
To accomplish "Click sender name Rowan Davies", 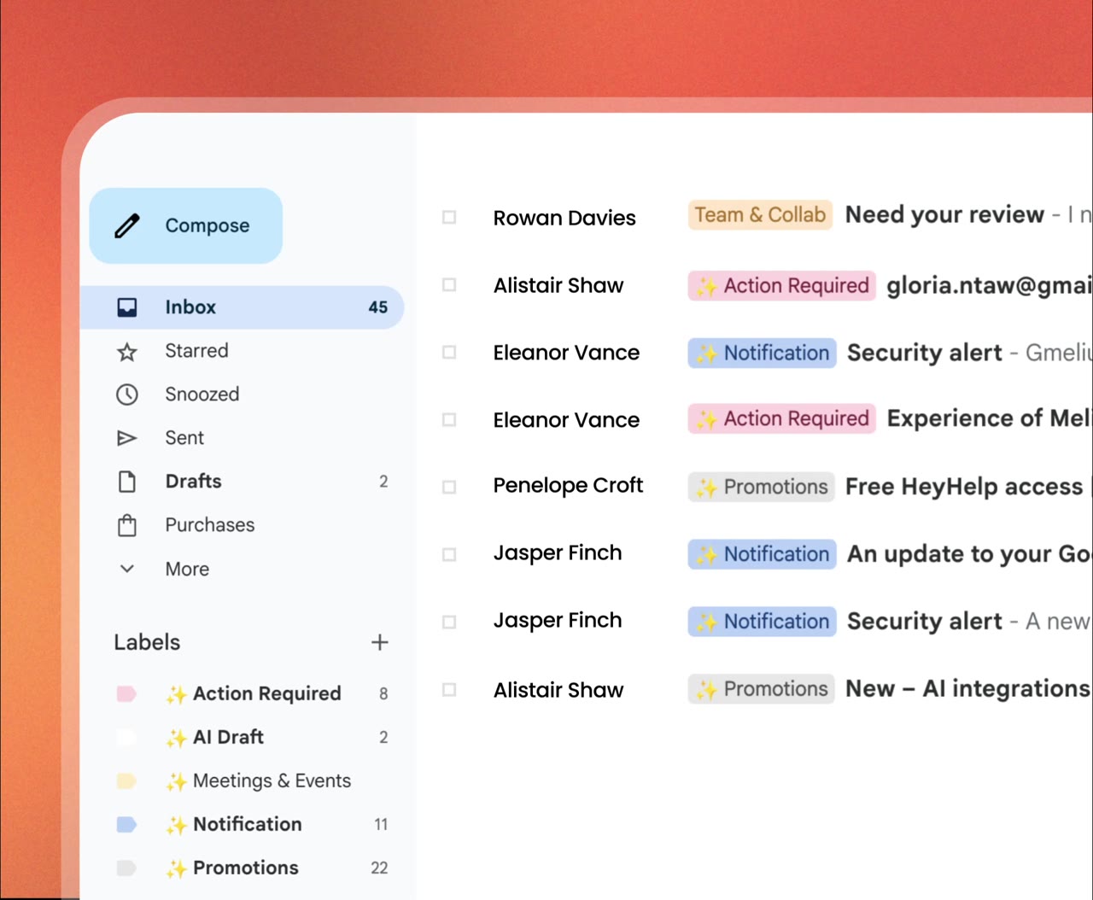I will click(x=564, y=218).
